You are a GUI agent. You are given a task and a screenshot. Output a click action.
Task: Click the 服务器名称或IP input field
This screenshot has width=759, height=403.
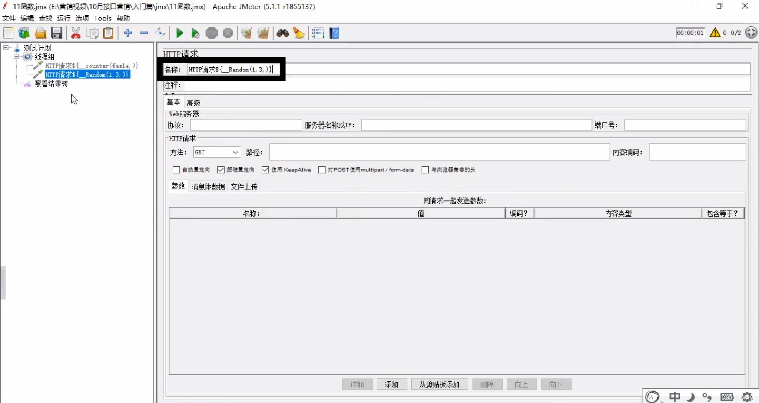point(476,125)
